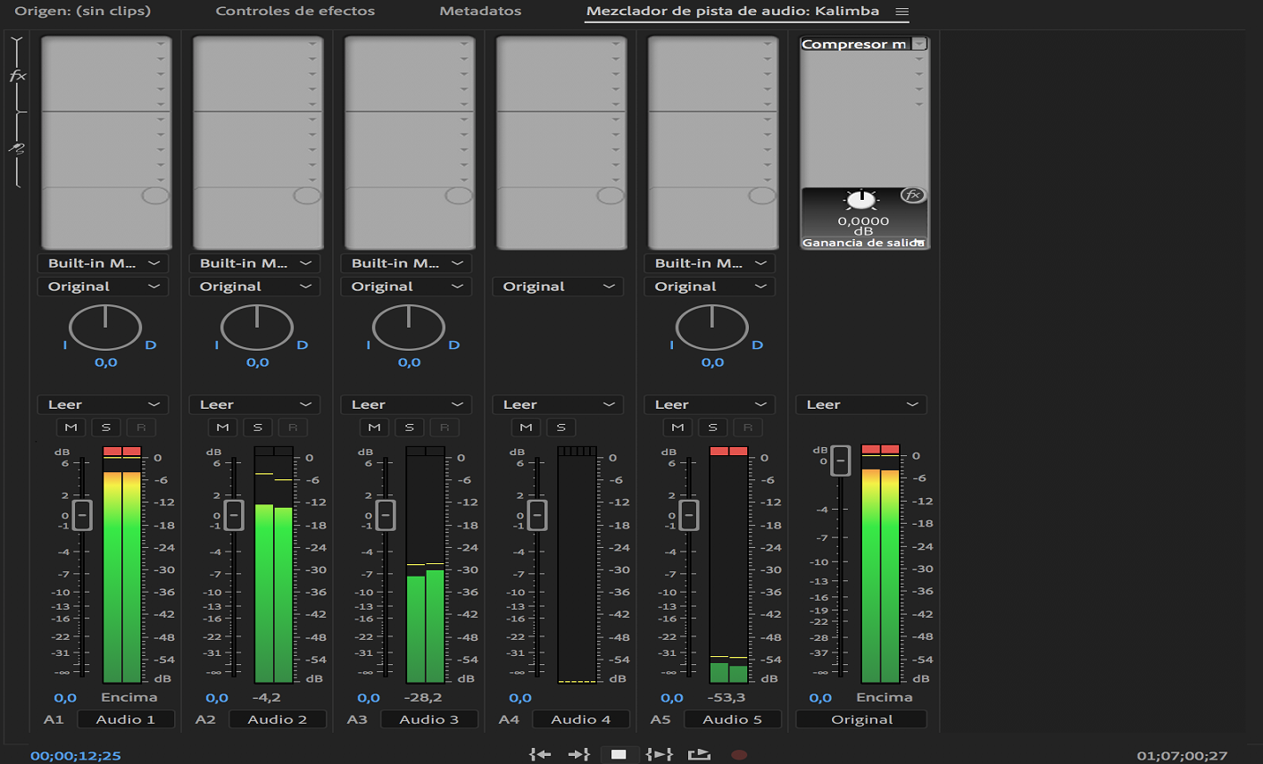Mute the Audio 5 track

click(678, 428)
